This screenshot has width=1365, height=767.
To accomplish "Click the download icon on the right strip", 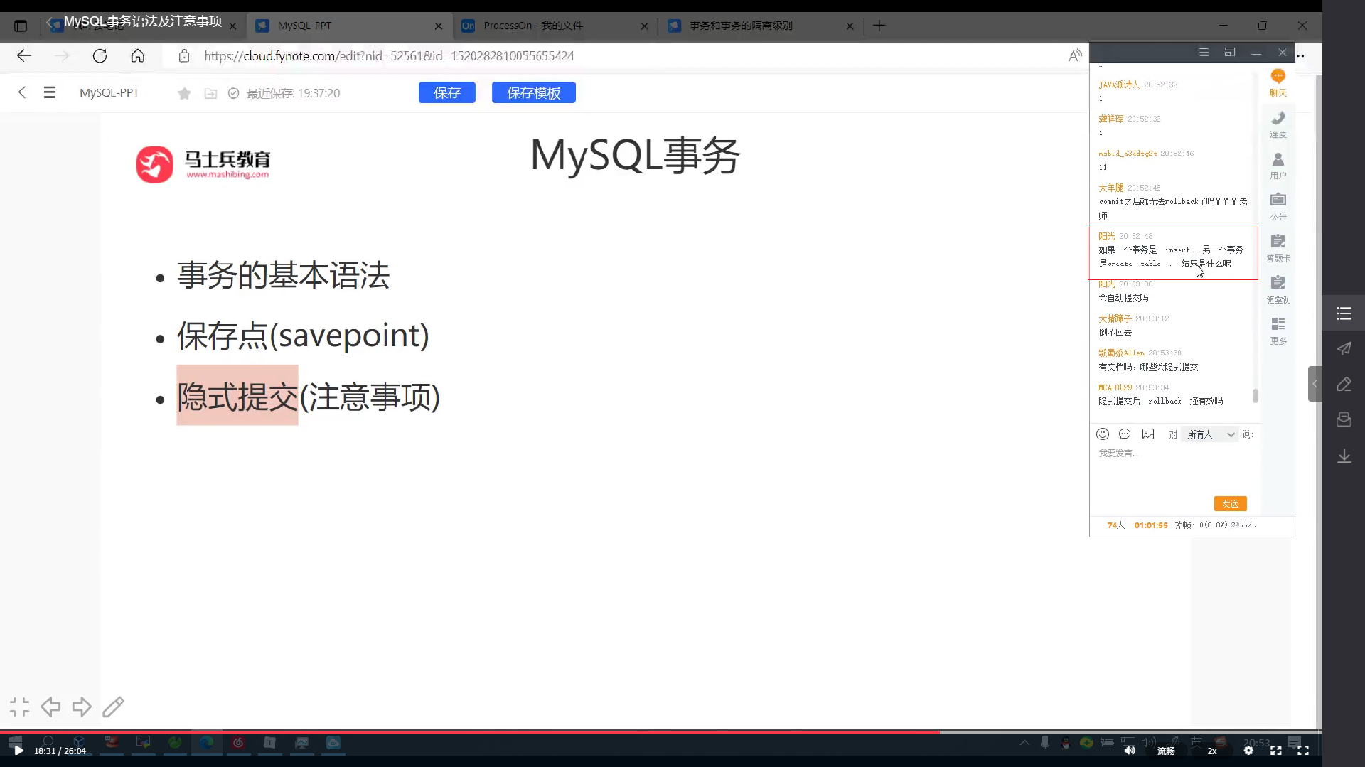I will click(1344, 456).
